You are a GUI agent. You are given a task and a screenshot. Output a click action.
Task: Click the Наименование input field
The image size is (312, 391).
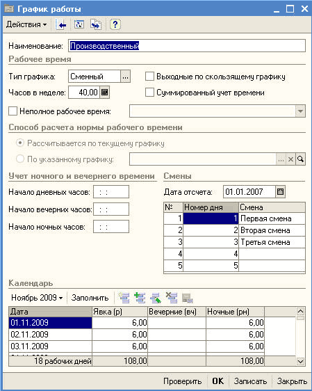[x=187, y=46]
